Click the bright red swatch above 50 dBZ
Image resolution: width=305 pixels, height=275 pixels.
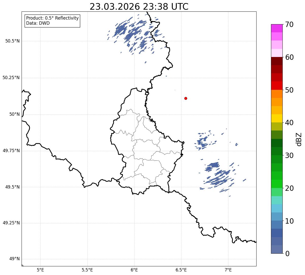click(x=277, y=85)
